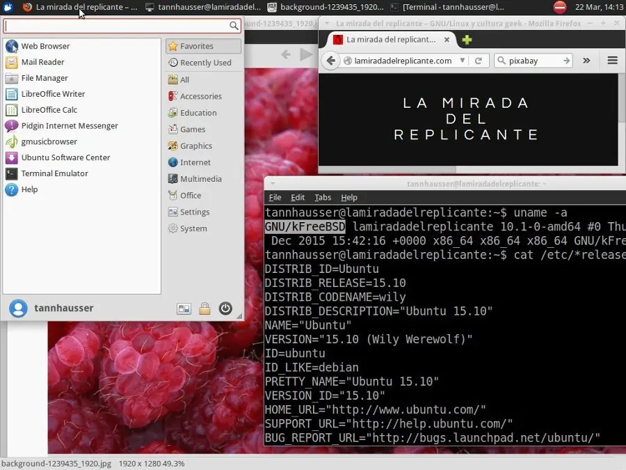Click the panel clock 22 Mar, 14:13
This screenshot has height=470, width=626.
coord(599,7)
